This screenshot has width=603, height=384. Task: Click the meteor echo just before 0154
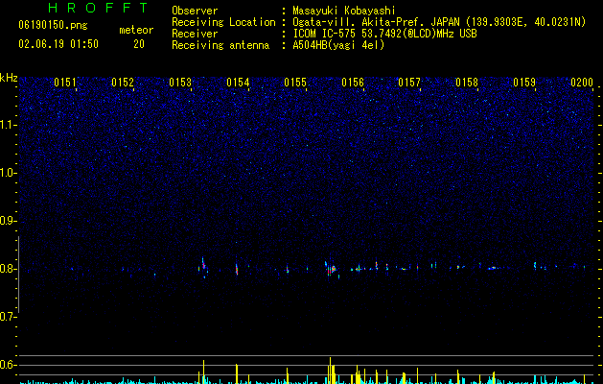point(237,269)
